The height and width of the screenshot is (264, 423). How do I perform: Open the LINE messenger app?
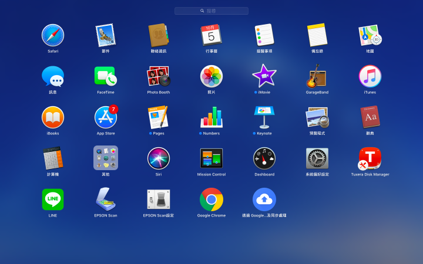click(53, 199)
